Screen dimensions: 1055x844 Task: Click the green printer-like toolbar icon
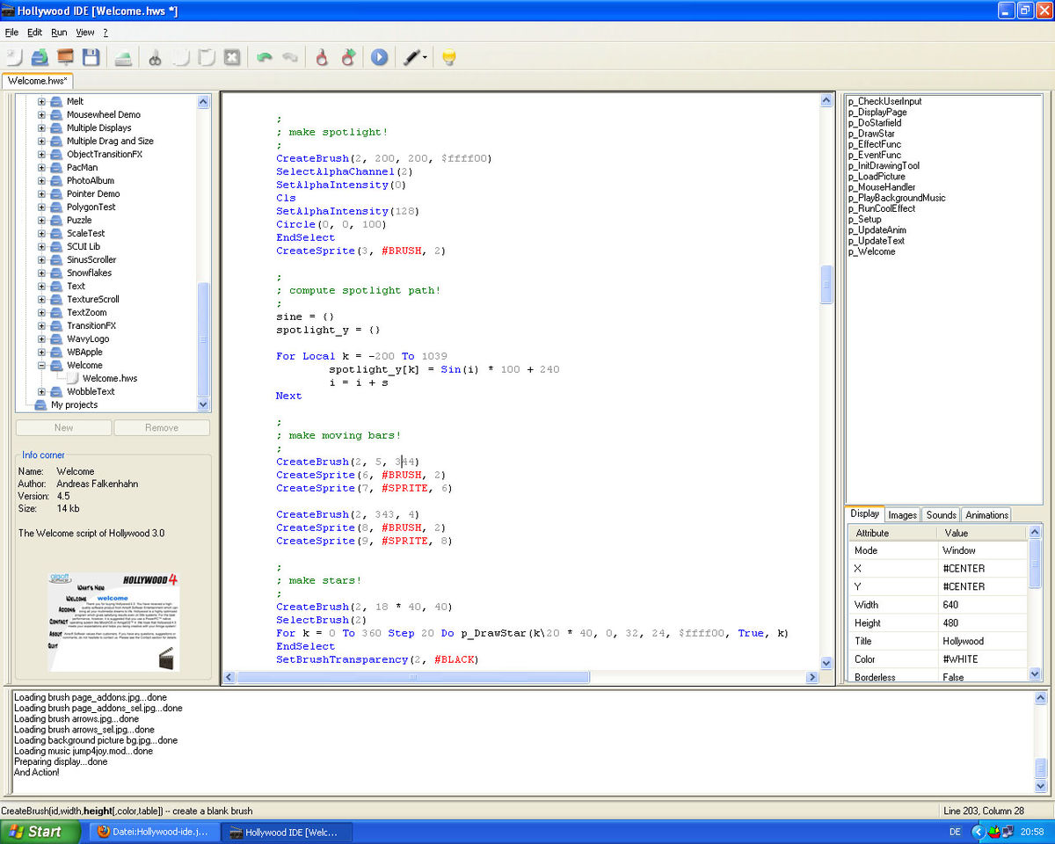pyautogui.click(x=123, y=58)
